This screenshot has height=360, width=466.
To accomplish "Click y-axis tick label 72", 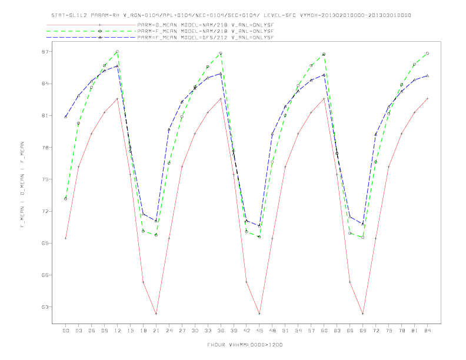I will pos(45,212).
